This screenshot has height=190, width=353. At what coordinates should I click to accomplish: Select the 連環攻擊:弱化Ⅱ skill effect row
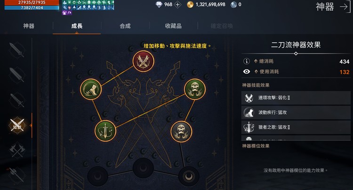click(x=296, y=98)
